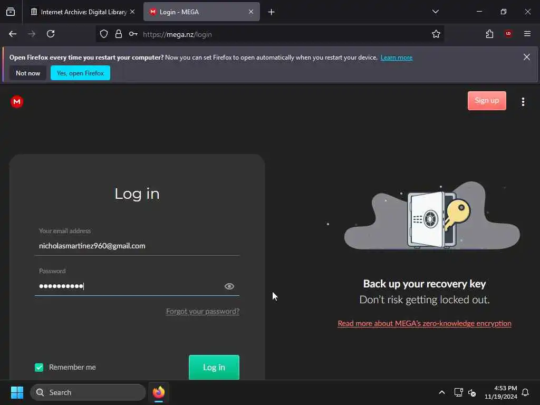Select the Login - MEGA tab

pos(201,12)
